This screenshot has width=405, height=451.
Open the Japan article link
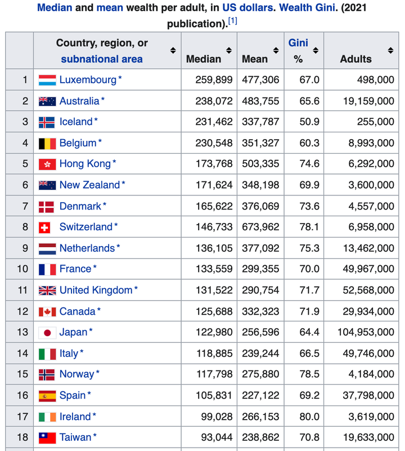[x=73, y=332]
